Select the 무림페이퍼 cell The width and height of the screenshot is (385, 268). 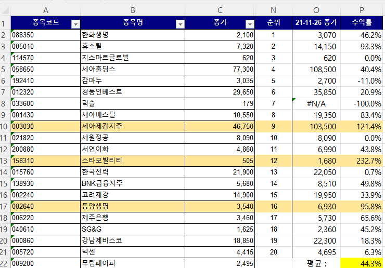[133, 263]
